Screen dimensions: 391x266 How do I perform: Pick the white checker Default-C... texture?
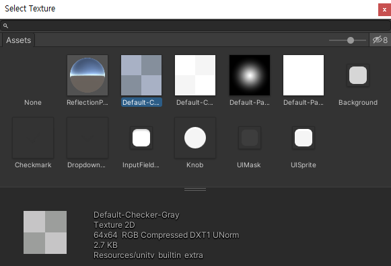click(195, 75)
